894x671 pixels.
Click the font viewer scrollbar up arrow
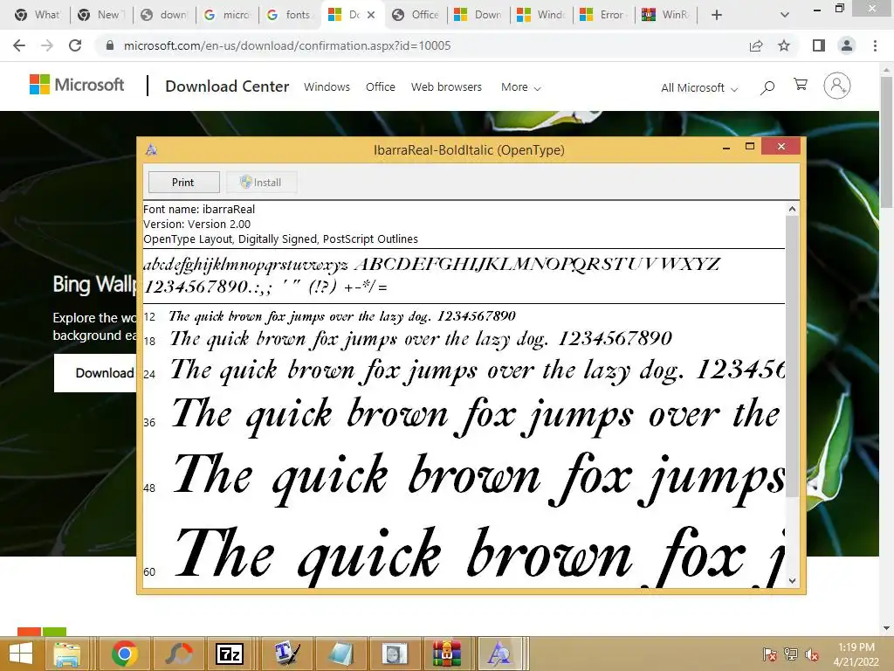click(792, 209)
